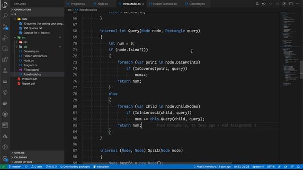Viewport: 303px width, 170px height.
Task: Click the editor vertical scrollbar thumb
Action: pos(301,69)
